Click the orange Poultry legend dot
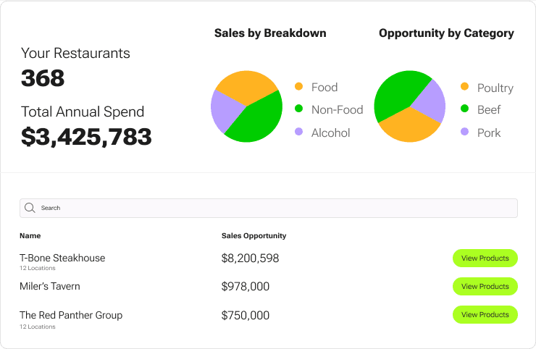This screenshot has height=349, width=536. point(464,87)
